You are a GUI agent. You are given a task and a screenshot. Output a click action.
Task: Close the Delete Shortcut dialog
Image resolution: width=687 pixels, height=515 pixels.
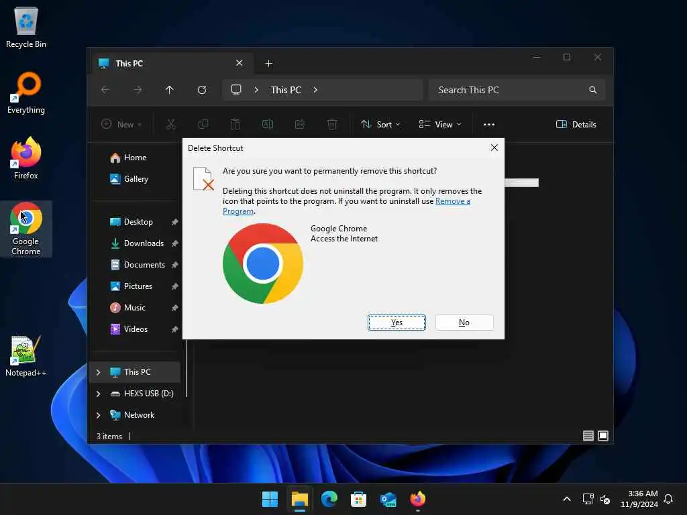point(494,148)
